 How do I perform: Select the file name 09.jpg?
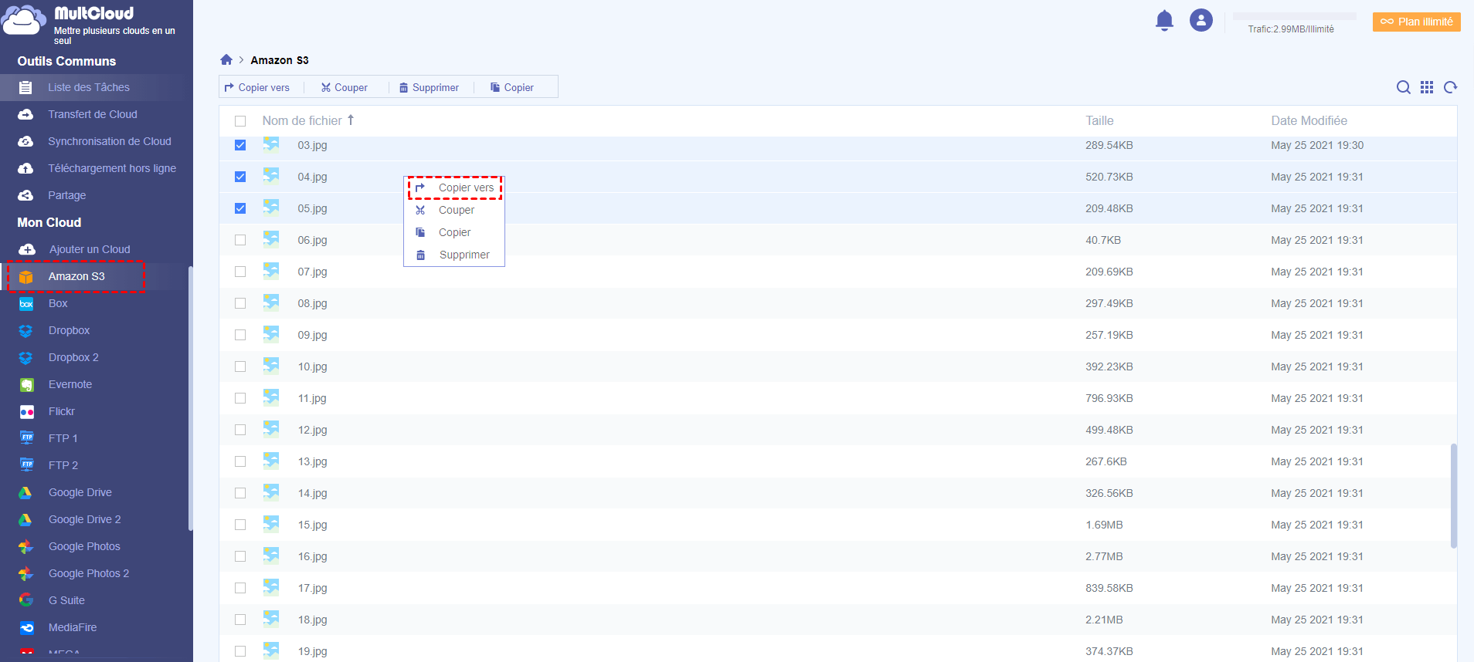click(x=313, y=335)
